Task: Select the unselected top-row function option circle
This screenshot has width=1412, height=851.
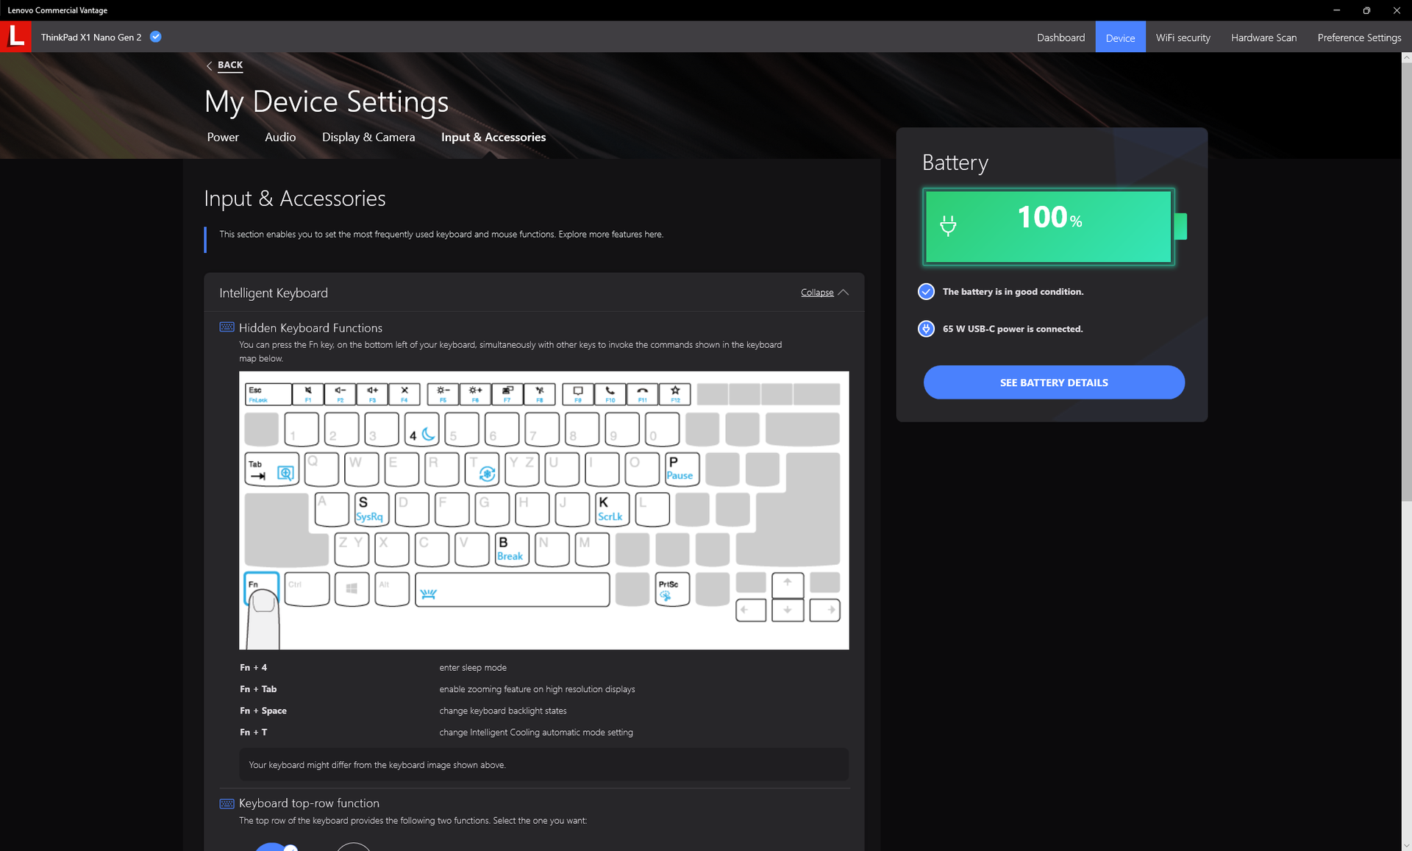Action: coord(354,847)
